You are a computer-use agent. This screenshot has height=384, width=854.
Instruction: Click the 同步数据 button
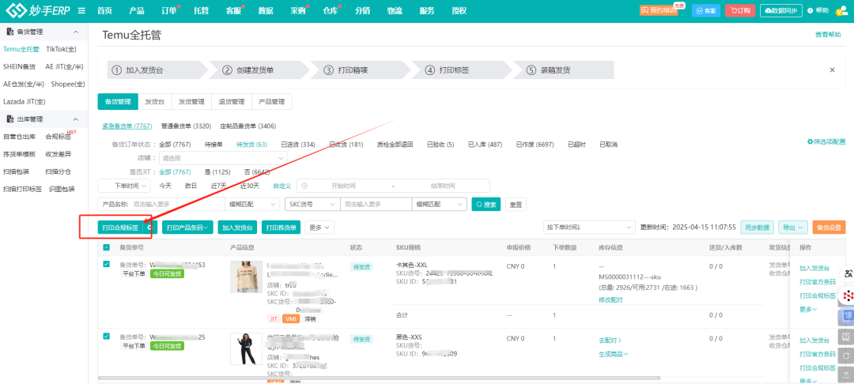[758, 227]
